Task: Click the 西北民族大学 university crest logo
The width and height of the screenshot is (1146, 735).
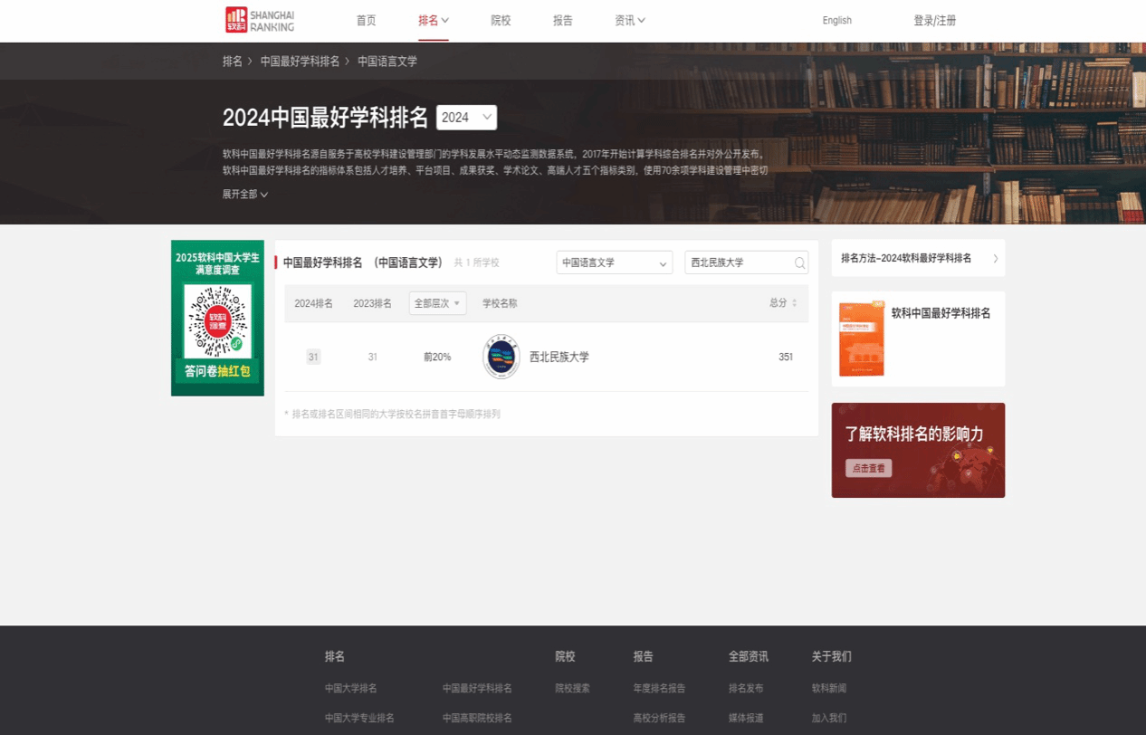Action: tap(501, 357)
